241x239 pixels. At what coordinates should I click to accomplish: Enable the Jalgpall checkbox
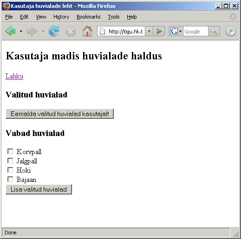coord(10,161)
